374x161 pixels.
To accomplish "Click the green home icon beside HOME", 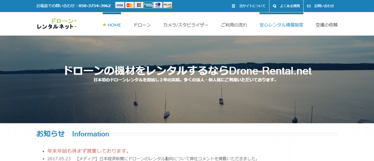I will (104, 25).
